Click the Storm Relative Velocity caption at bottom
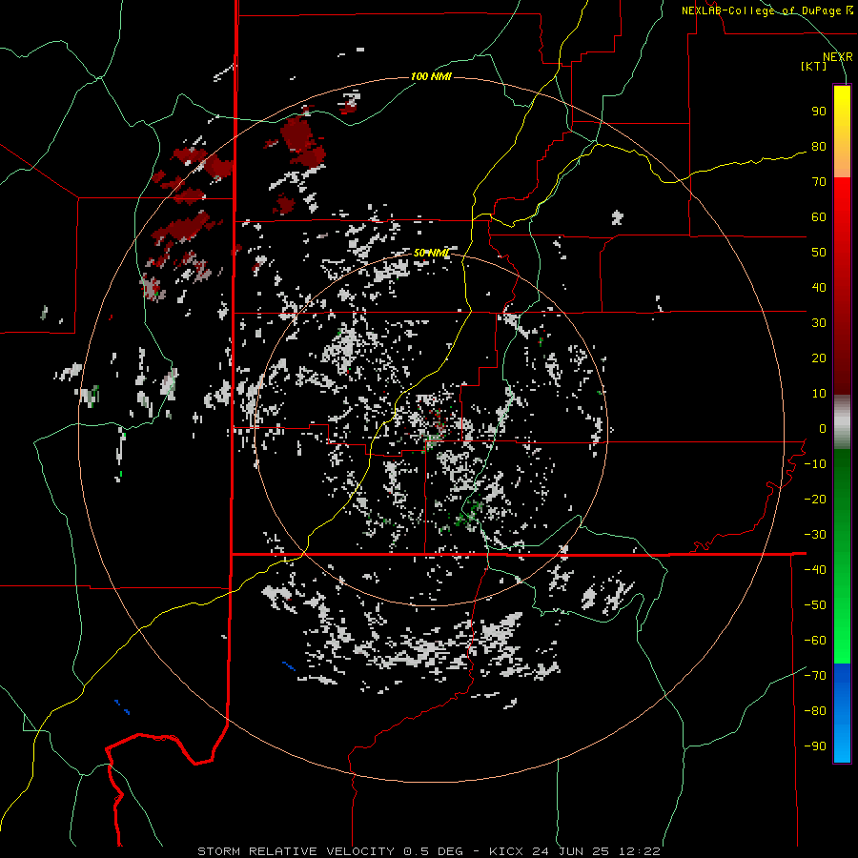Screen dimensions: 858x858 click(428, 851)
